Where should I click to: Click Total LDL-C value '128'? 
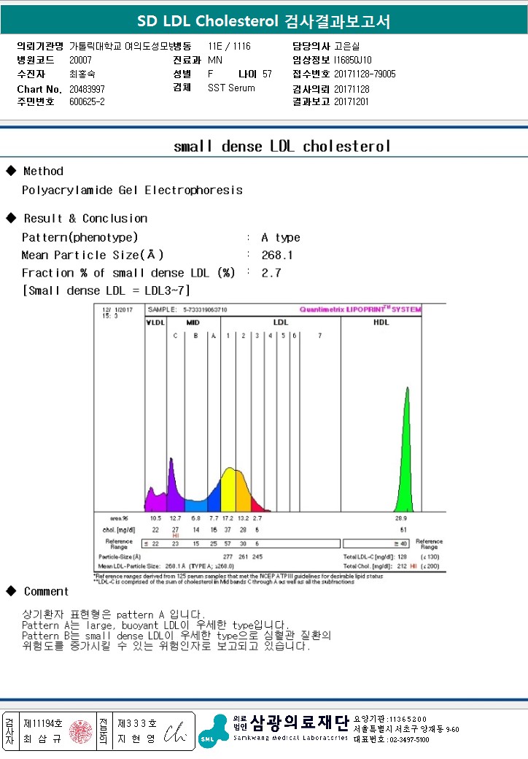402,557
